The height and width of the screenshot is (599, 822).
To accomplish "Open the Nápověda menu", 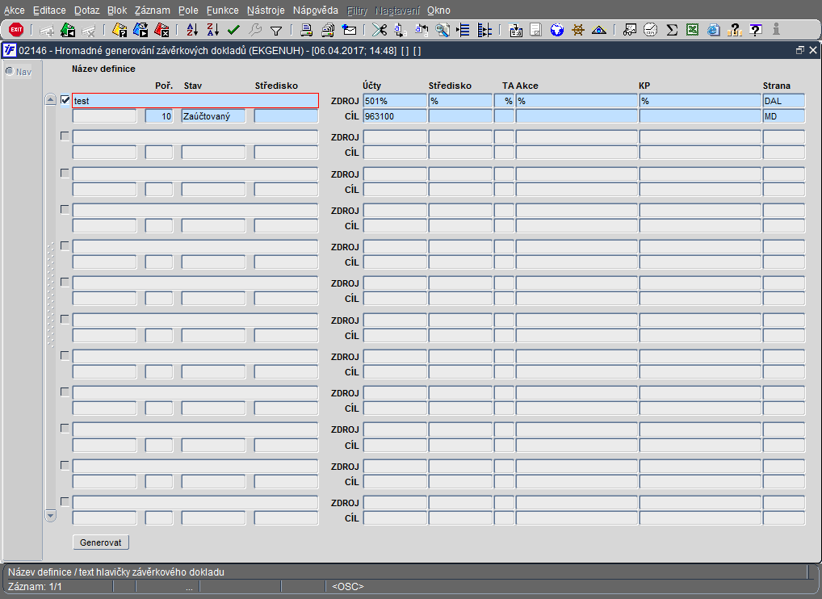I will tap(316, 10).
